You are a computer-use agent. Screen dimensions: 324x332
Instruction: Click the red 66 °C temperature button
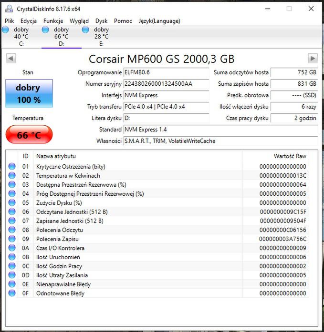(29, 135)
